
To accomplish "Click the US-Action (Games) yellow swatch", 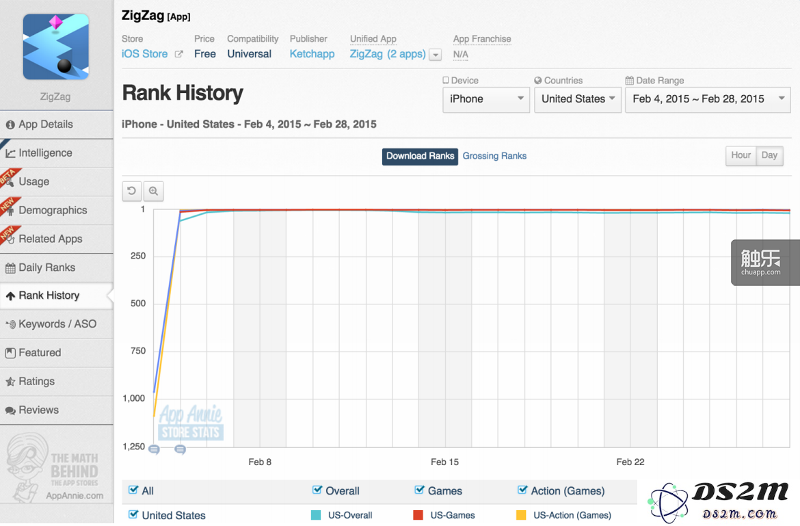I will tap(521, 515).
